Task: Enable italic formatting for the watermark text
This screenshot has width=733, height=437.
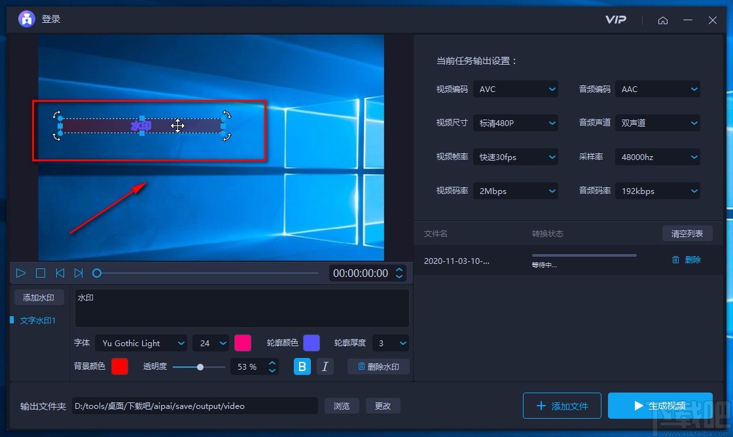Action: tap(325, 366)
